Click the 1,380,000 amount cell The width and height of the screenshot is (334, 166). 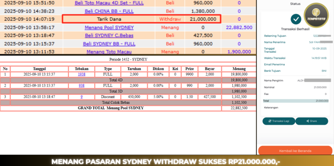click(203, 11)
